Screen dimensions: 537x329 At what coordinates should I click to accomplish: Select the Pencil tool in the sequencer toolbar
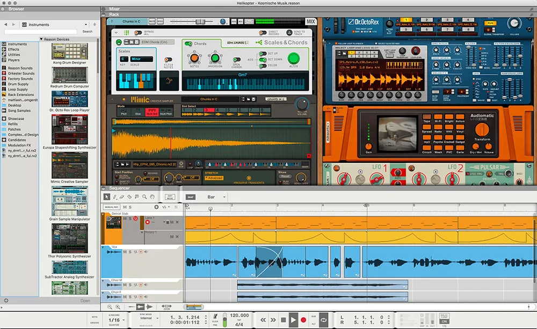coord(115,196)
